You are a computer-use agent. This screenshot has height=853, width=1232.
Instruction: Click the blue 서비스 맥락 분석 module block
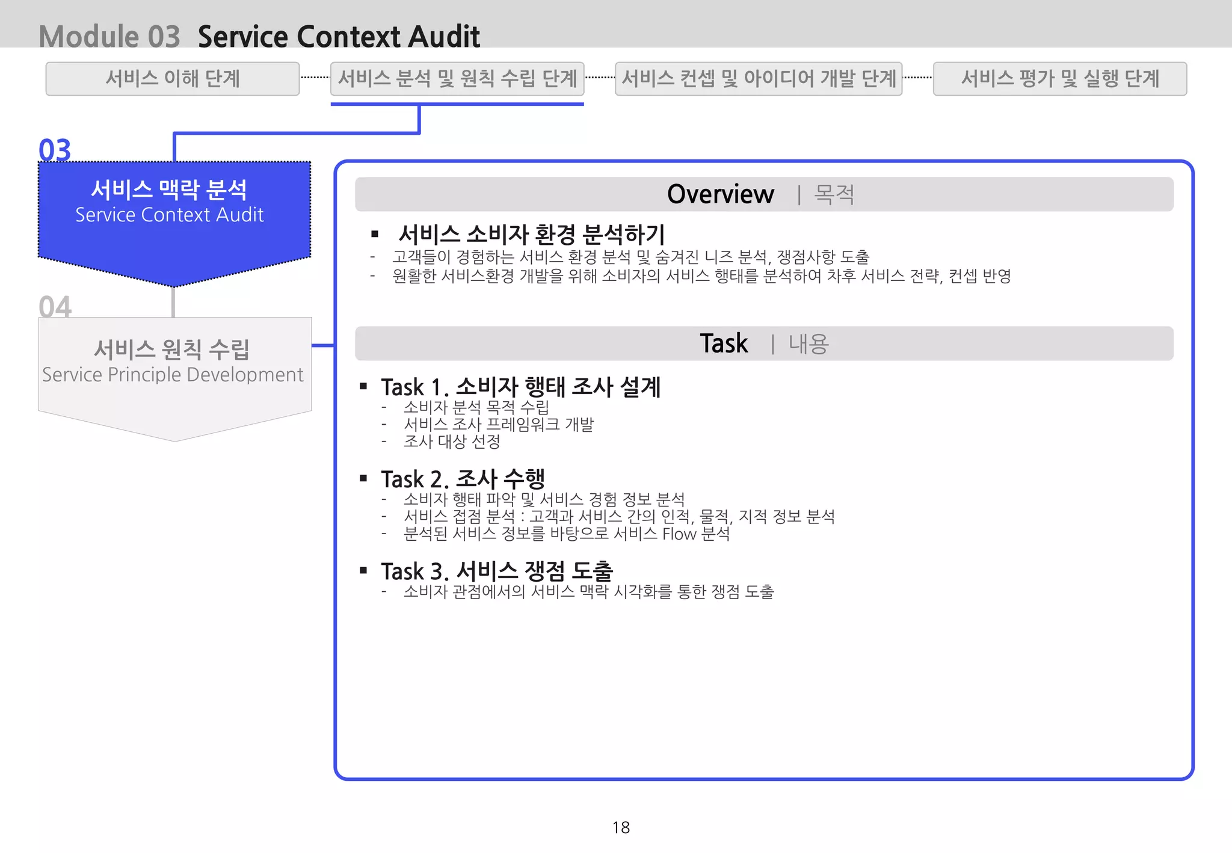pyautogui.click(x=174, y=223)
